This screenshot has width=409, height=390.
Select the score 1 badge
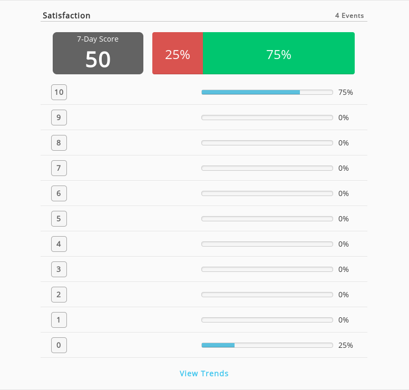coord(59,320)
